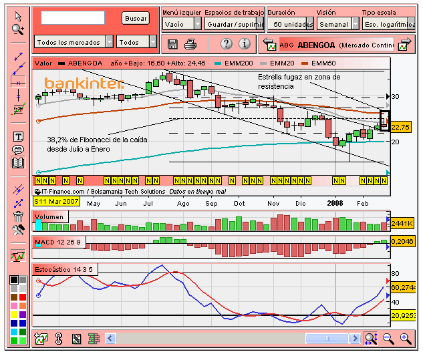
Task: Select the speech bubble comment tool
Action: coord(18,149)
